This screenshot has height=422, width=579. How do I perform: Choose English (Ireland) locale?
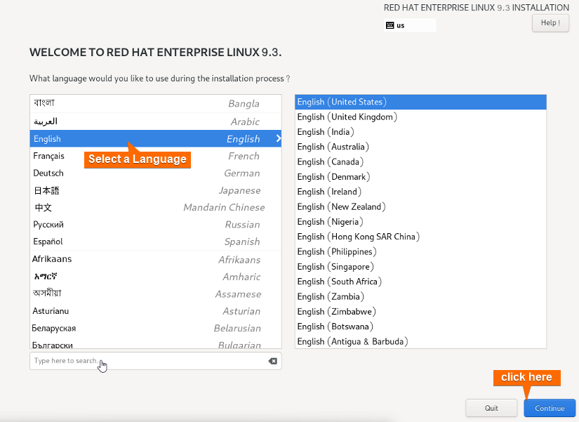420,192
